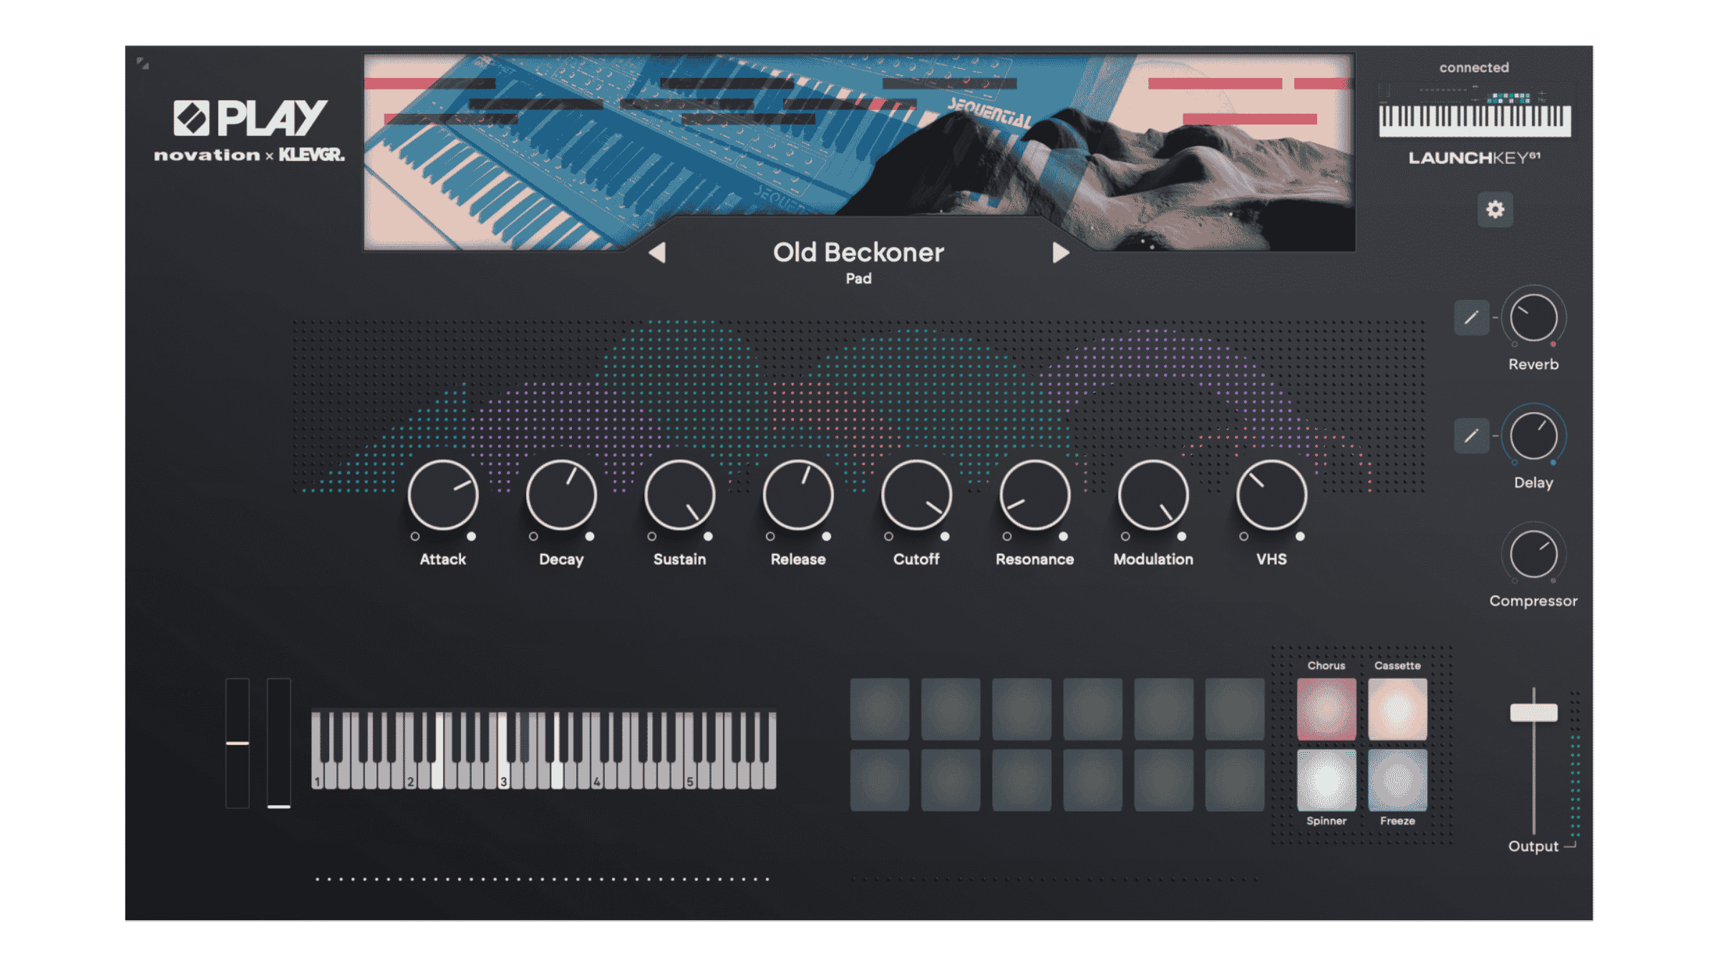Click the Reverb knob
Screen dimensions: 1718x966
pos(1533,318)
